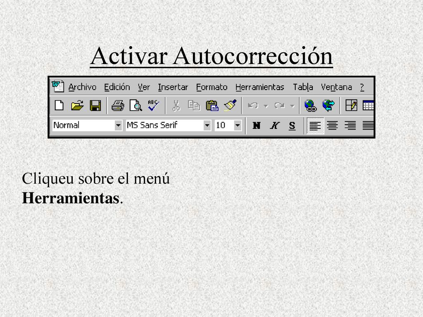The image size is (423, 317).
Task: Click inside the MS Sans Serif font field
Action: pos(164,125)
